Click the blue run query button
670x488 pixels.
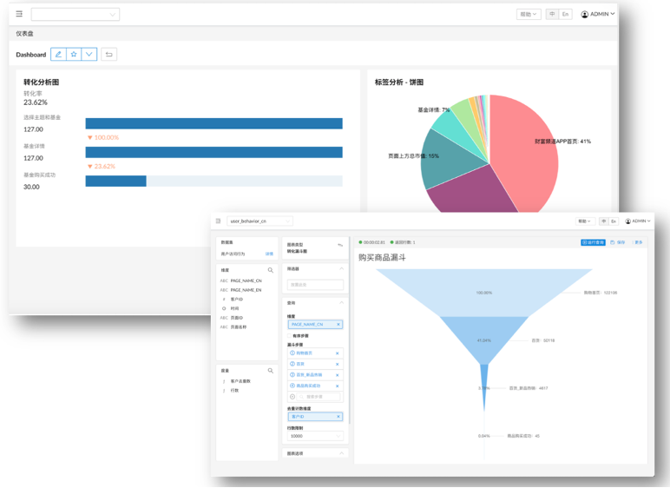tap(593, 242)
